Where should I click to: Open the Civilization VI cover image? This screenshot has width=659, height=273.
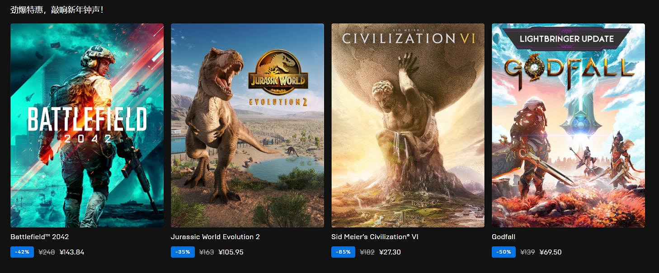(408, 125)
